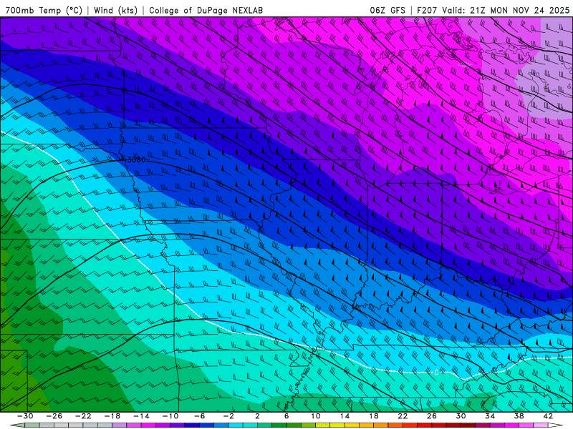Click the "34" colorbar value
The height and width of the screenshot is (429, 573).
click(x=490, y=416)
